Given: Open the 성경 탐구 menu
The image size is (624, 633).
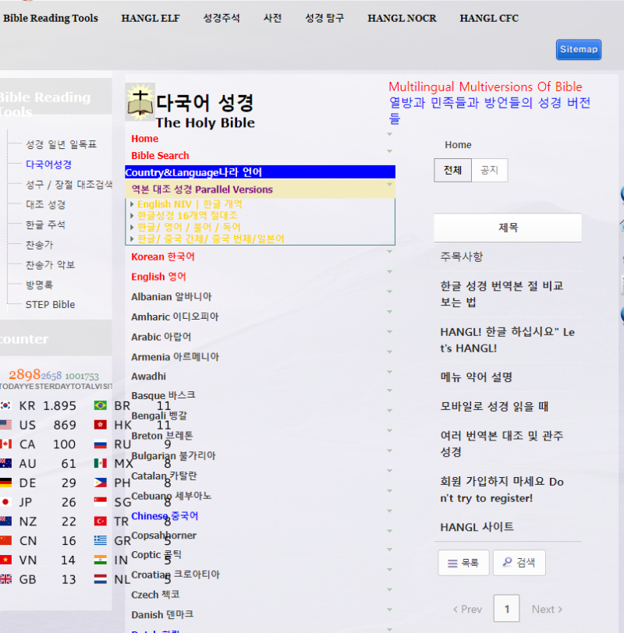Looking at the screenshot, I should coord(324,18).
